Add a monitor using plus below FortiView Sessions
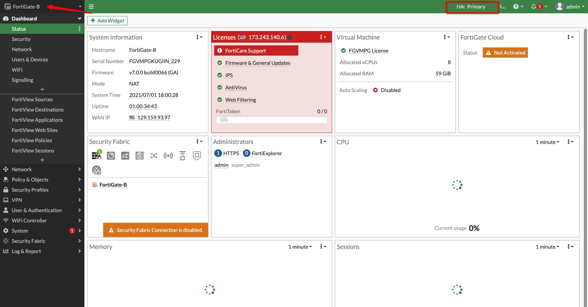The width and height of the screenshot is (588, 307). [x=42, y=160]
